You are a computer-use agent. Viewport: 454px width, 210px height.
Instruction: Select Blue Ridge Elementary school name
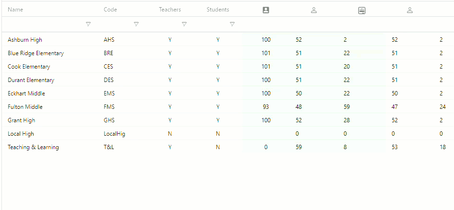point(36,53)
